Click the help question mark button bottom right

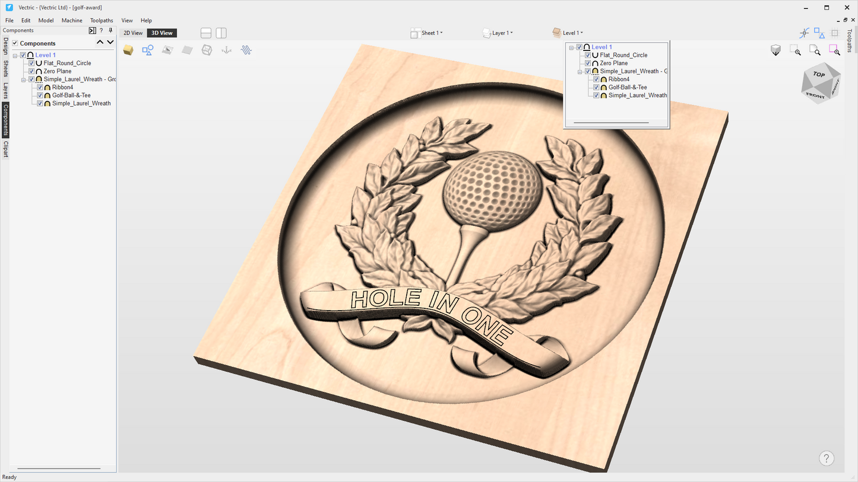[827, 458]
